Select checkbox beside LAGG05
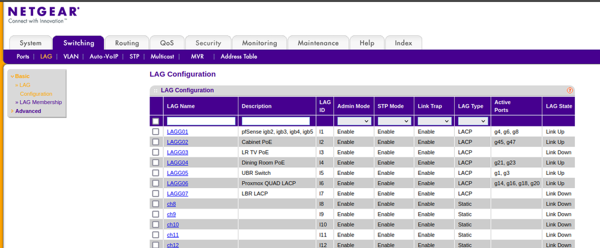600x248 pixels. tap(156, 173)
